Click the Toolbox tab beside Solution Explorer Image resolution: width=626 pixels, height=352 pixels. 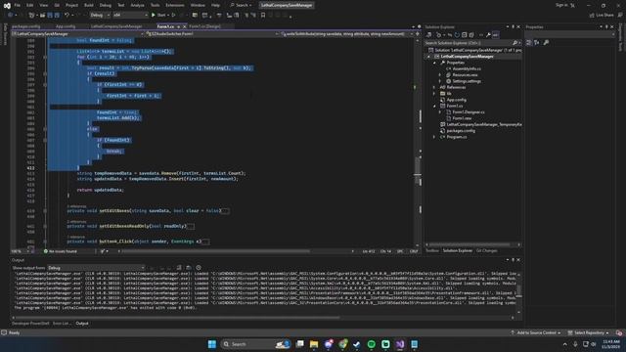click(432, 250)
